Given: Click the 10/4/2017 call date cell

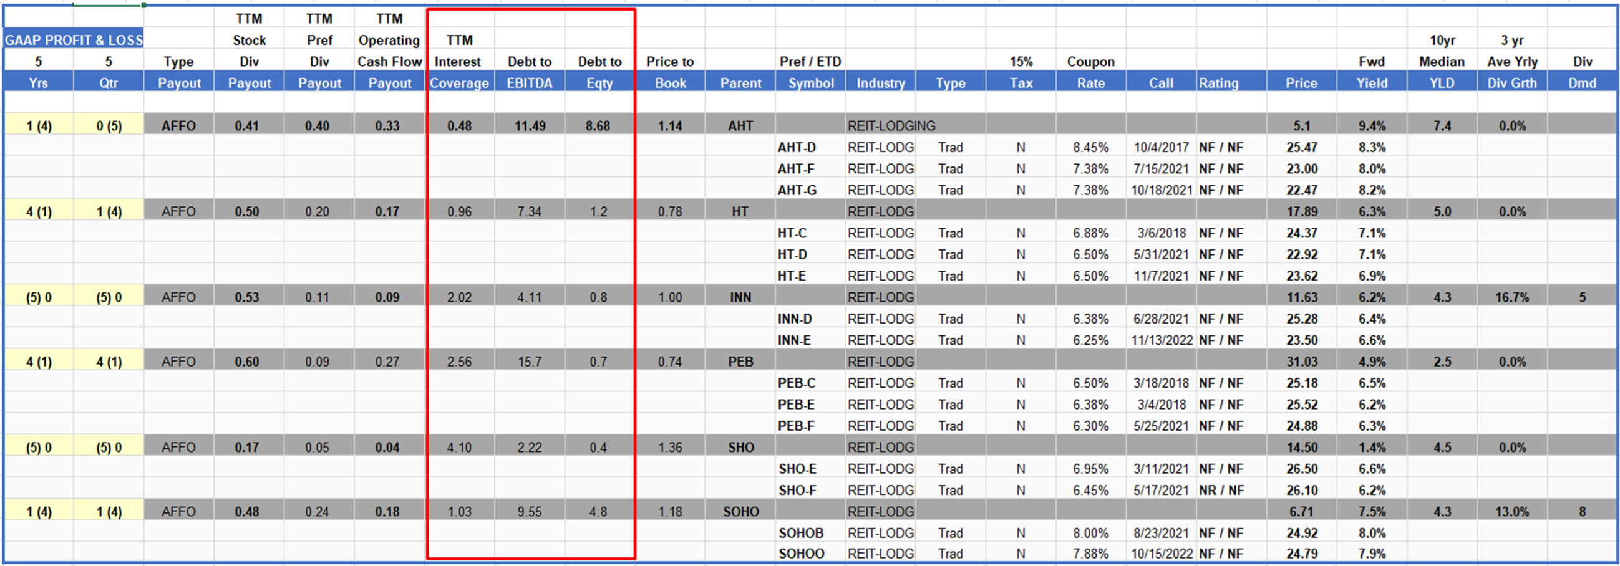Looking at the screenshot, I should click(1161, 148).
